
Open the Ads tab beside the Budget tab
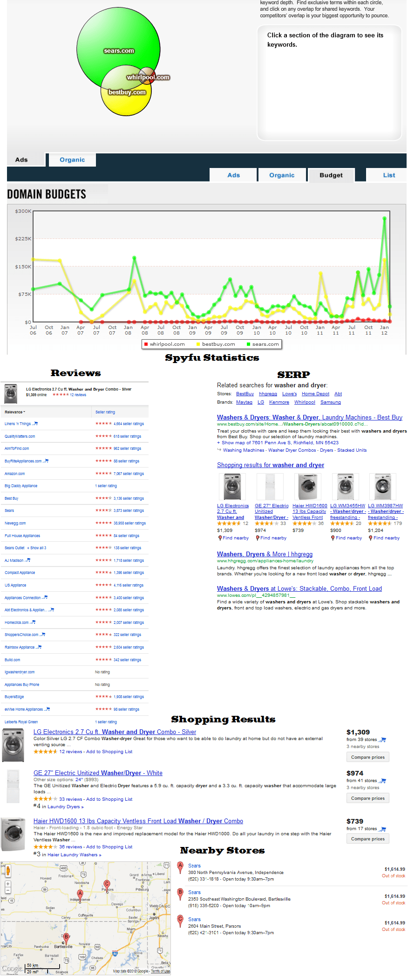233,175
